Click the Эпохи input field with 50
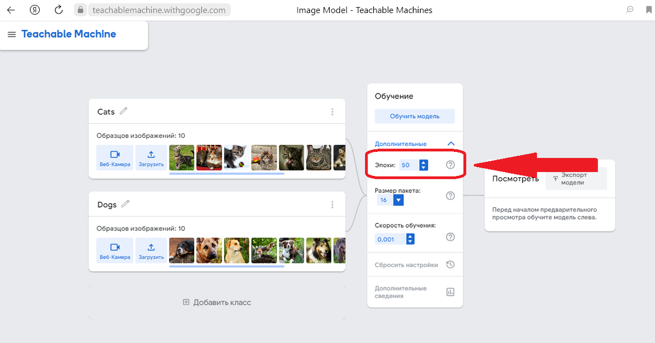The image size is (655, 343). point(409,165)
